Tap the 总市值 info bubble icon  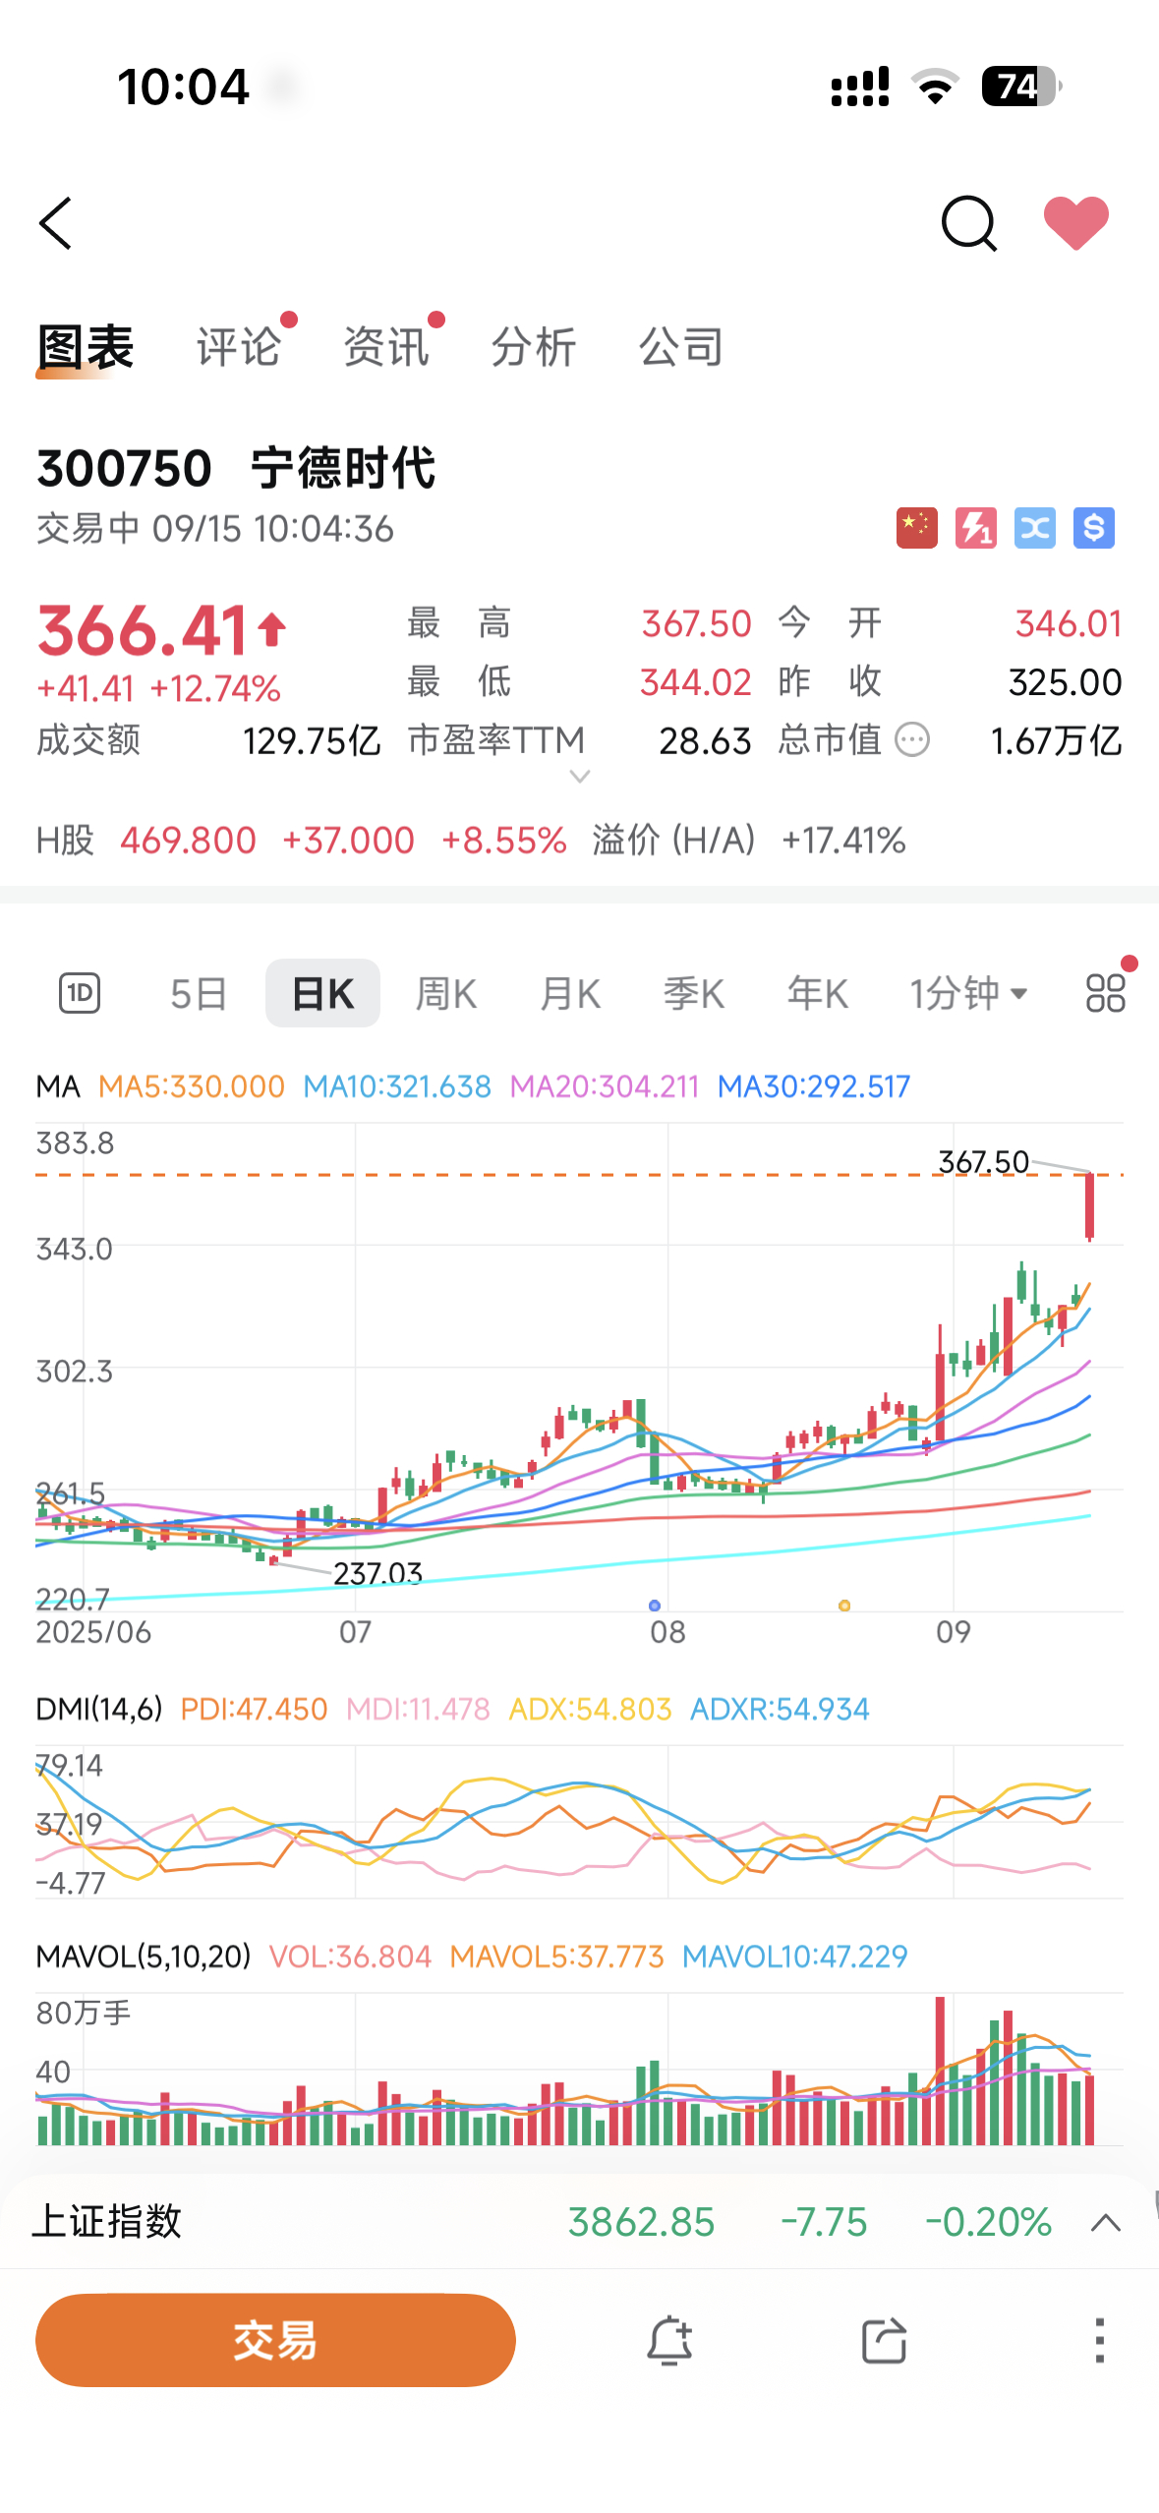pyautogui.click(x=912, y=739)
